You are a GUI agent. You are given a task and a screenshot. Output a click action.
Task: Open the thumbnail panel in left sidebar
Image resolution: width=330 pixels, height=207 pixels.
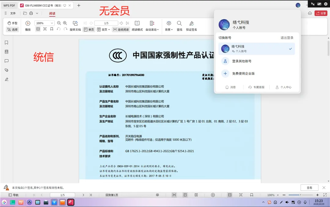pos(6,52)
